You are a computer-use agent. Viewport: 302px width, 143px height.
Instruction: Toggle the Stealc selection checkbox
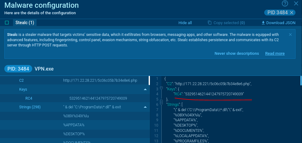(x=7, y=23)
